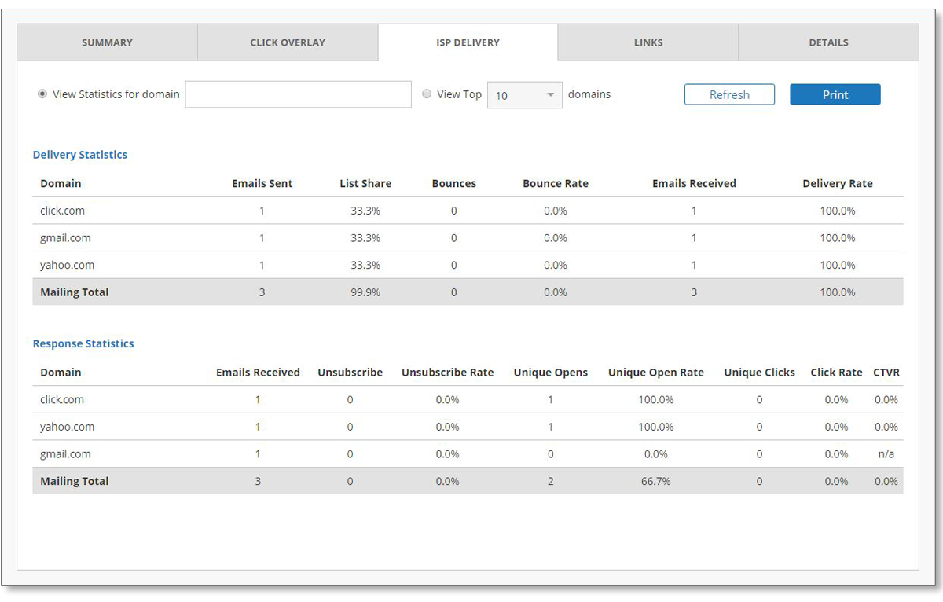
Task: Open the Details tab
Action: pyautogui.click(x=828, y=42)
